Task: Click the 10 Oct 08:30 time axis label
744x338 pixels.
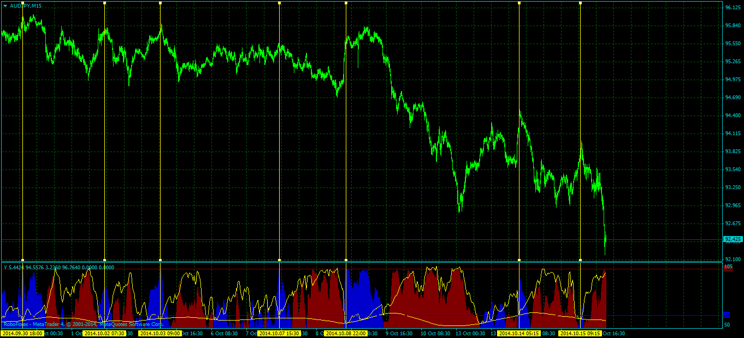Action: tap(435, 333)
